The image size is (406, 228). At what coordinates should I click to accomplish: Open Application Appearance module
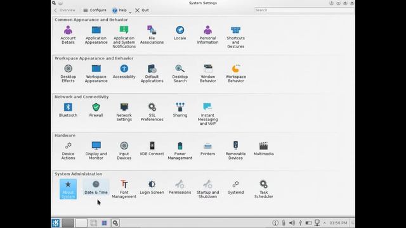(96, 35)
